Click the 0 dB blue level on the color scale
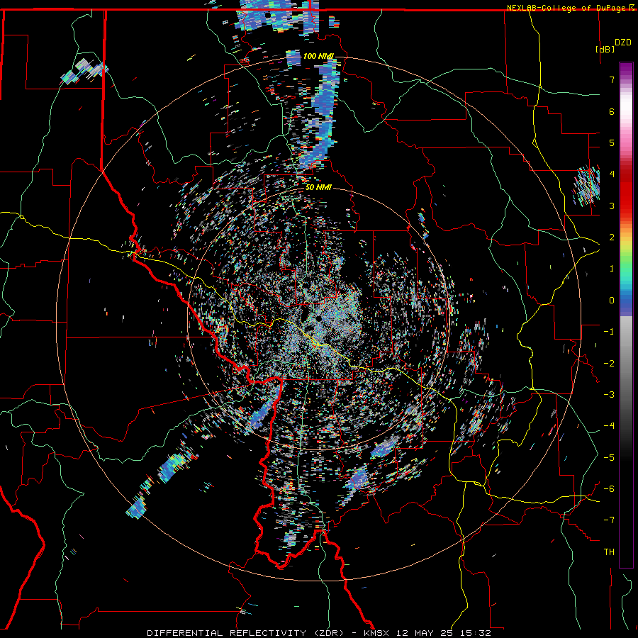 pos(612,301)
